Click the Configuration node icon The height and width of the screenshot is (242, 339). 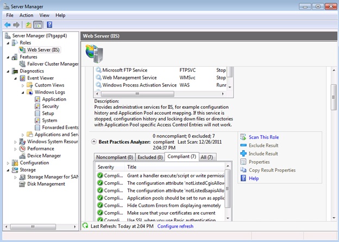(x=15, y=163)
